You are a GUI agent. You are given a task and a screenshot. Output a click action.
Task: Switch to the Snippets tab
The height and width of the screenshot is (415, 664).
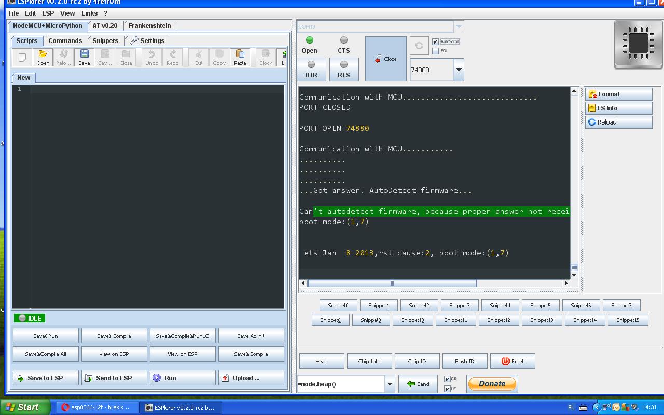pyautogui.click(x=105, y=40)
